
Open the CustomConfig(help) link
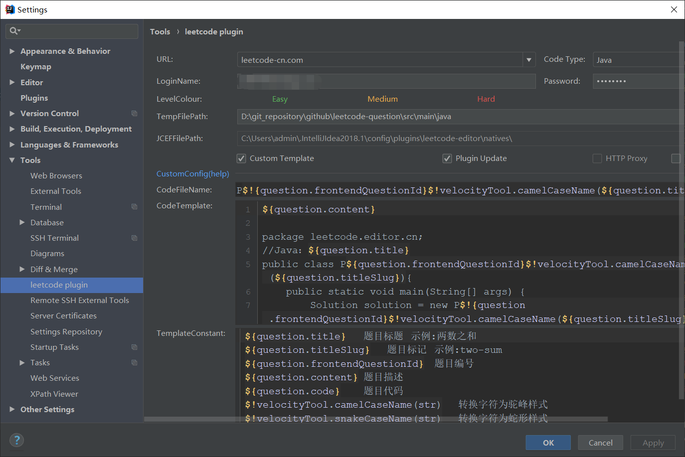click(192, 174)
